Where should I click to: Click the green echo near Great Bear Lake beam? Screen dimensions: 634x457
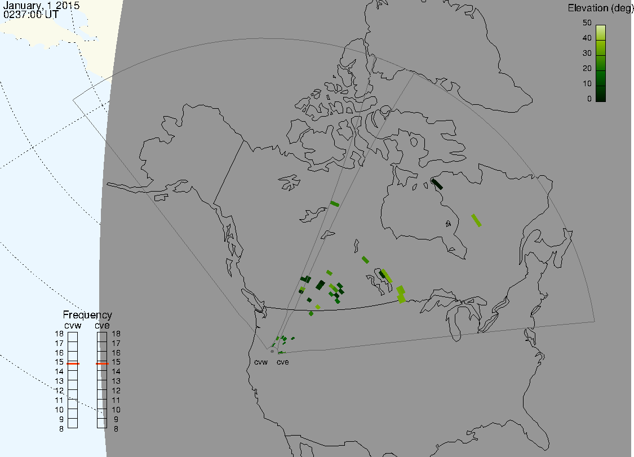334,204
